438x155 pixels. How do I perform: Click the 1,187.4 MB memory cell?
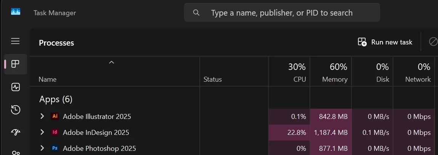pos(331,133)
